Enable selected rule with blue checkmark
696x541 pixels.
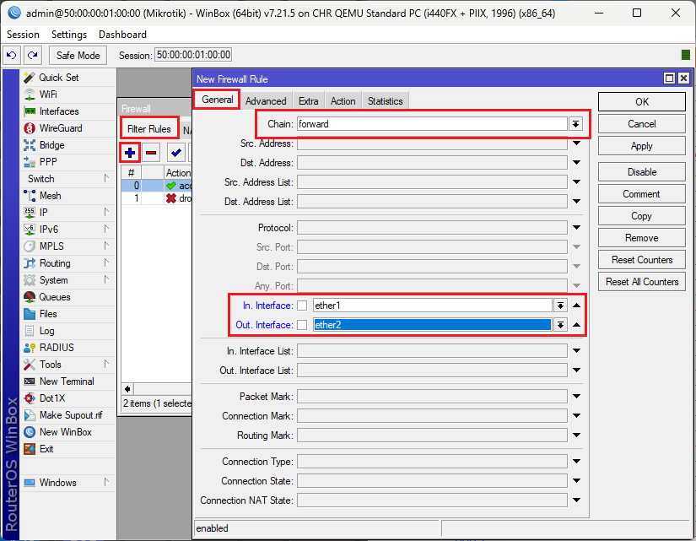click(x=175, y=153)
